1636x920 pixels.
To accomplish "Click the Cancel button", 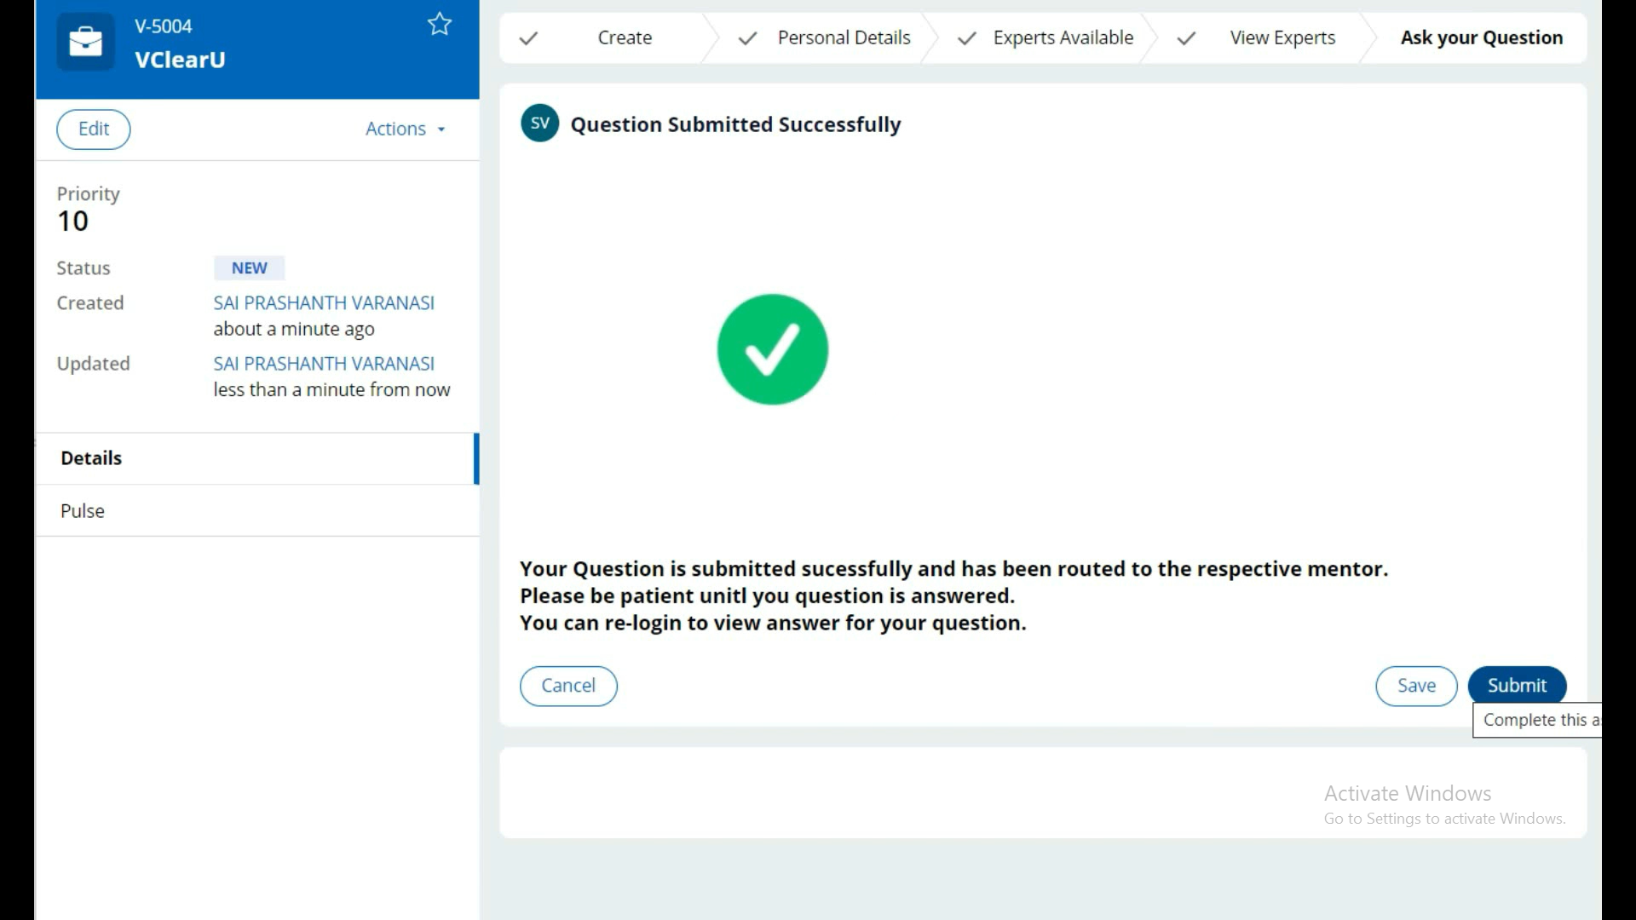I will [x=568, y=686].
